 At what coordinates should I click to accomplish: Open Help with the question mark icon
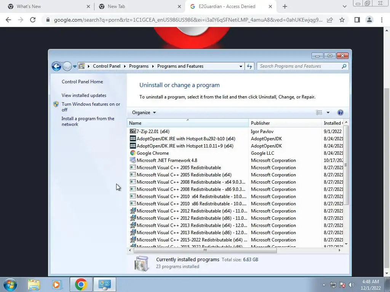(340, 113)
